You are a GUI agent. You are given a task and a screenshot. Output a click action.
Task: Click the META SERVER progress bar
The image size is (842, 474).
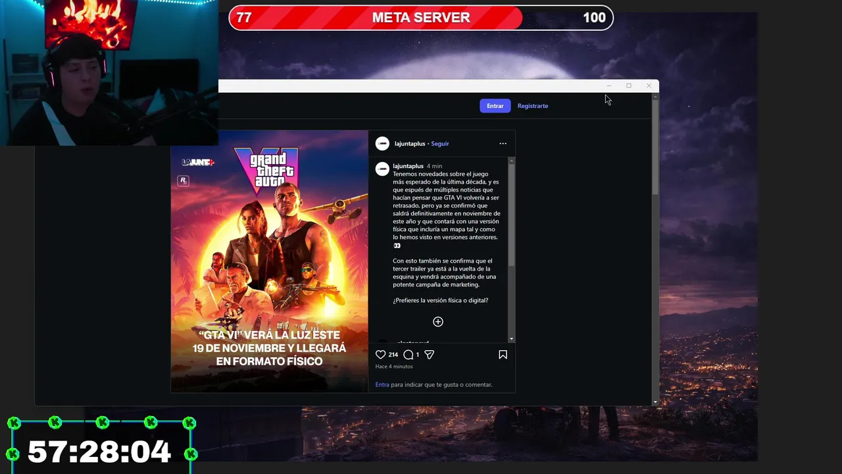click(421, 18)
